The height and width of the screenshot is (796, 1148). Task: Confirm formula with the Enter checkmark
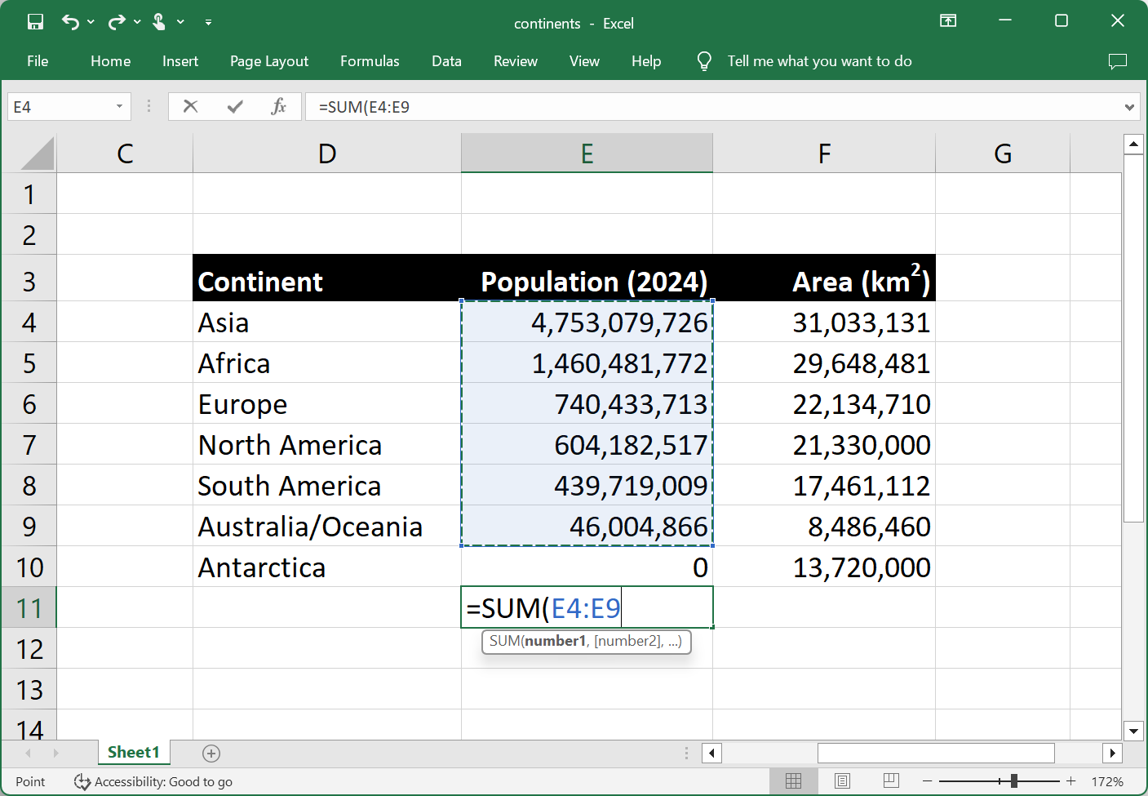click(235, 106)
